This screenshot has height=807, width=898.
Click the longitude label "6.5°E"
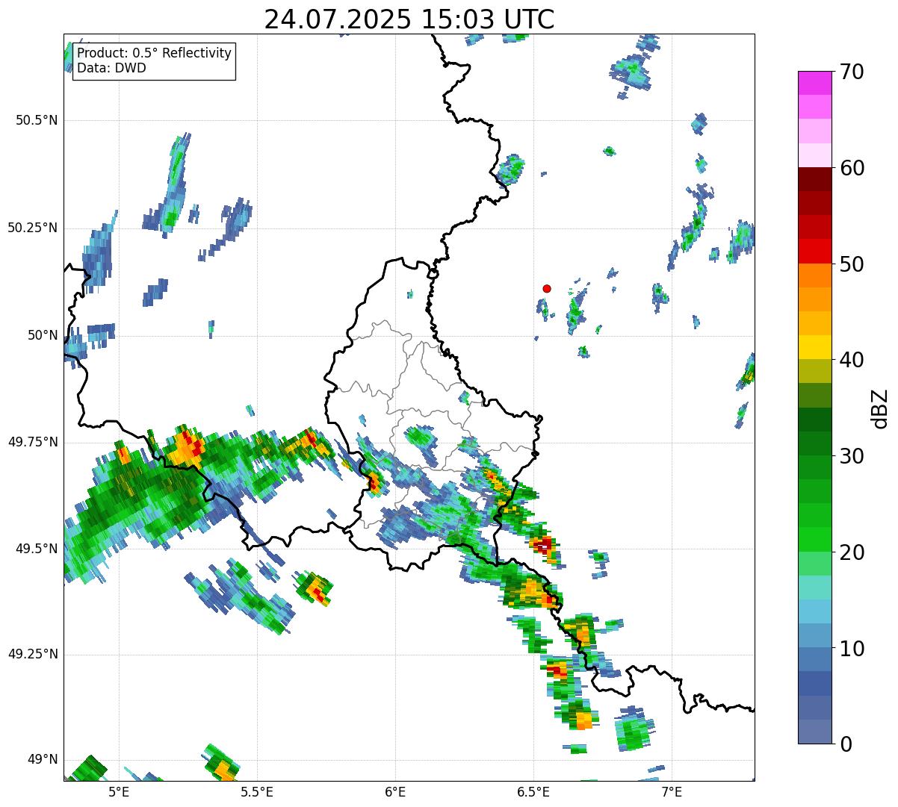(533, 791)
